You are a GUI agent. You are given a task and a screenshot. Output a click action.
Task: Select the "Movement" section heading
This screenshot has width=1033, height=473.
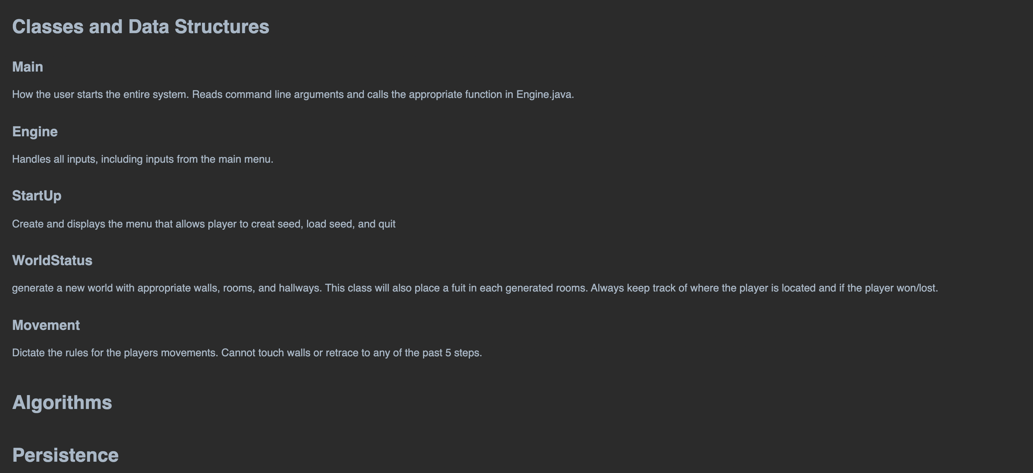46,325
